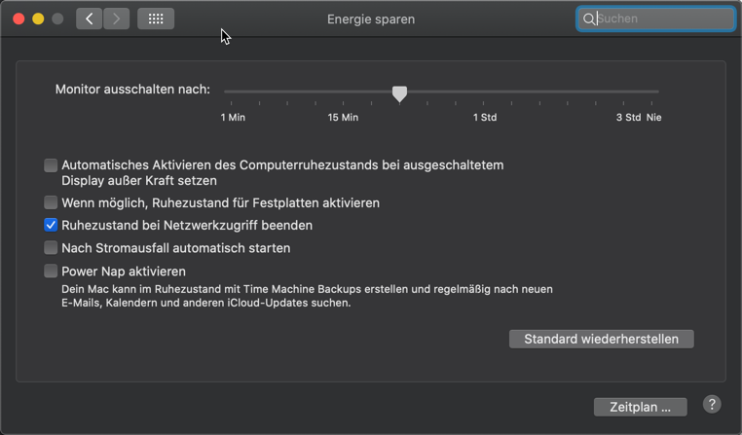Click the magnifying glass search icon

point(589,18)
